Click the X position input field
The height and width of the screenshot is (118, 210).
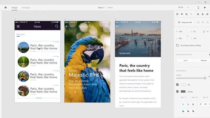pyautogui.click(x=194, y=31)
